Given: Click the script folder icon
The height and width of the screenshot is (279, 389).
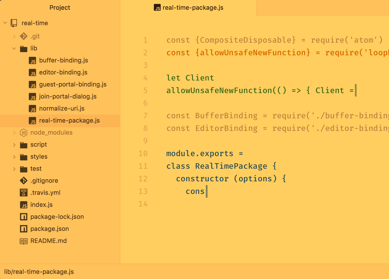Looking at the screenshot, I should [x=24, y=145].
